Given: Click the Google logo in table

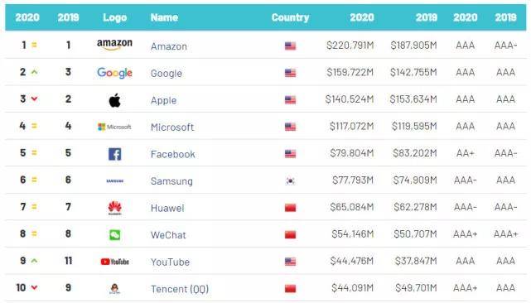Looking at the screenshot, I should tap(114, 73).
